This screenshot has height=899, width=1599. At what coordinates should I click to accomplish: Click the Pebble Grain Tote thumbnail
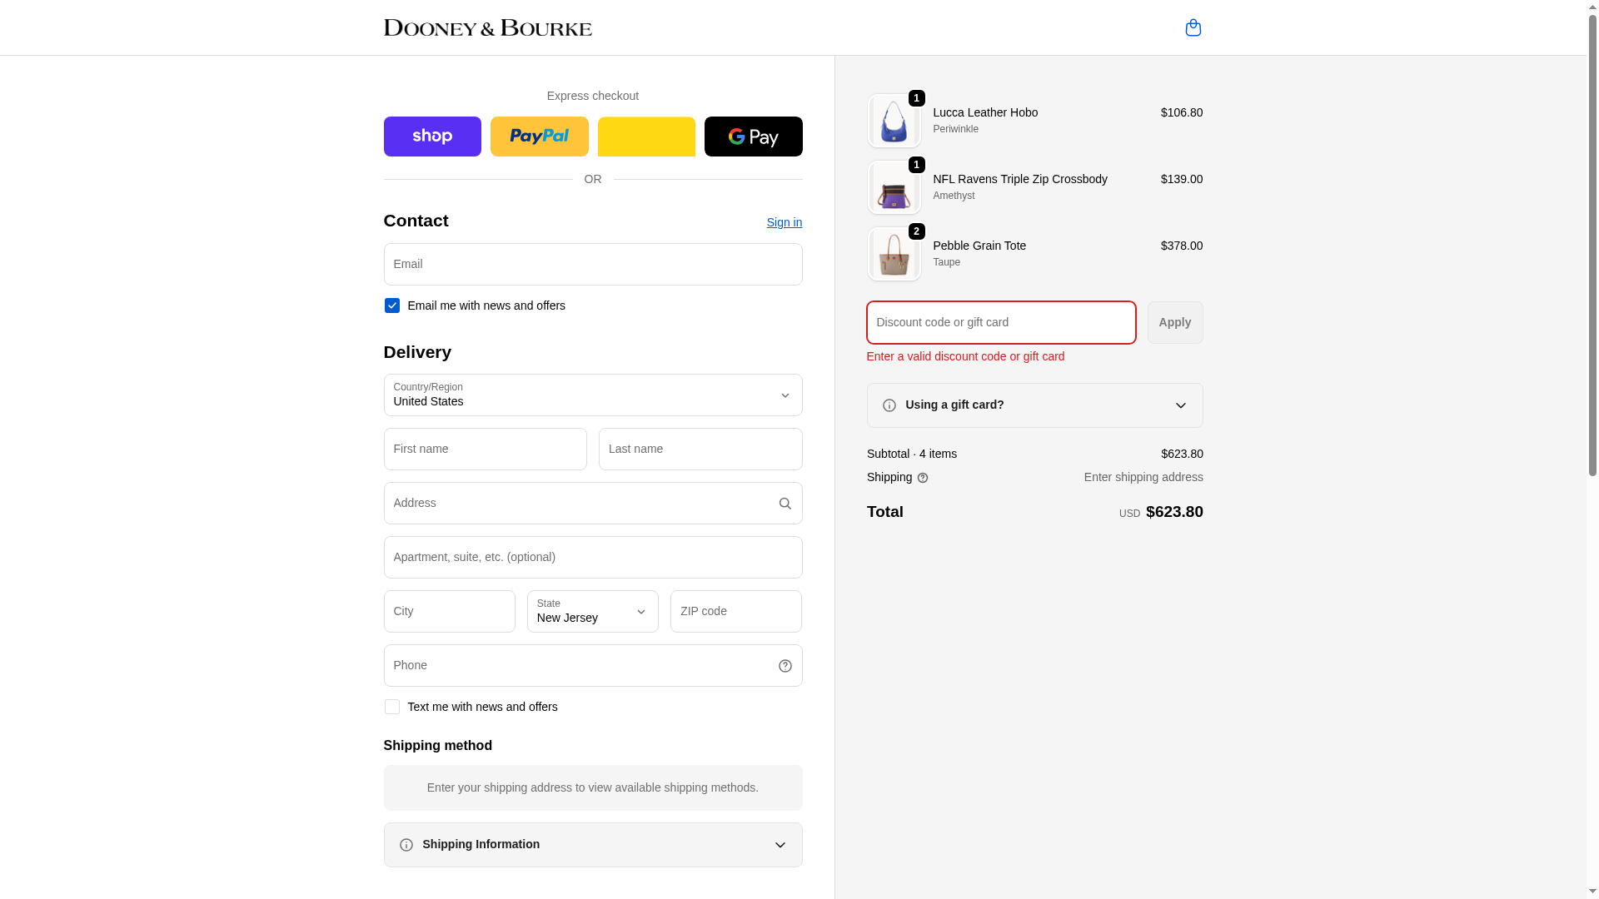[894, 255]
